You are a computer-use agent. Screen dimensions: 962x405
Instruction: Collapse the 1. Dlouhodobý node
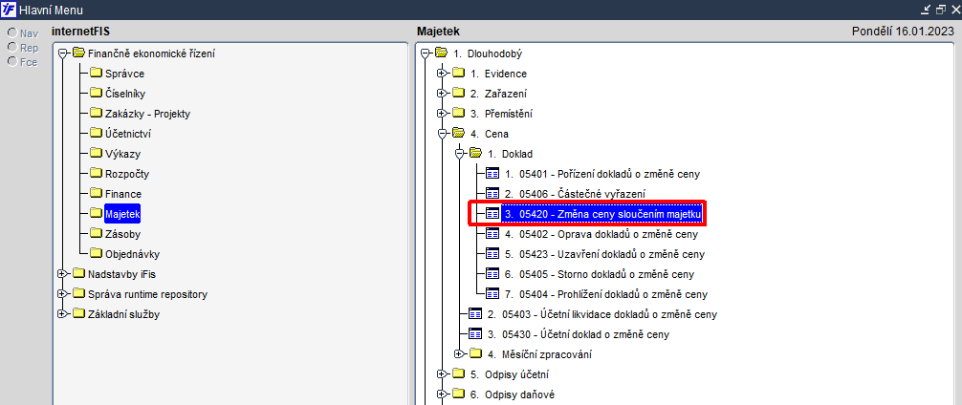pyautogui.click(x=425, y=53)
